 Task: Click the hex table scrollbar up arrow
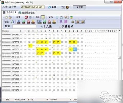point(119,31)
